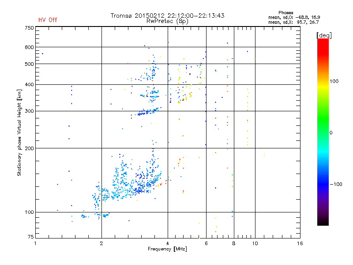Click the 'Phases' header text
This screenshot has width=353, height=265.
tap(285, 13)
